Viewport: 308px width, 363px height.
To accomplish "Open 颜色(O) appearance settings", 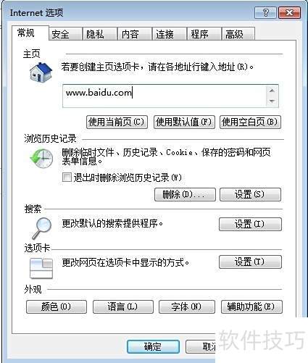I will coord(57,306).
